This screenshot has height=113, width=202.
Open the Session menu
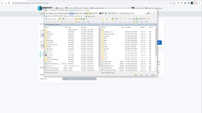pyautogui.click(x=66, y=13)
